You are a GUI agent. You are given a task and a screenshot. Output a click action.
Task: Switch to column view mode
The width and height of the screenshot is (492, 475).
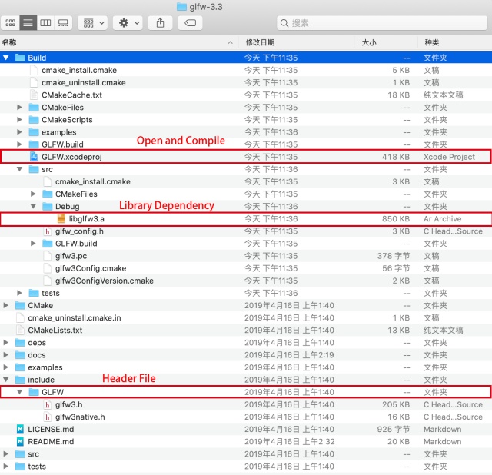(45, 23)
